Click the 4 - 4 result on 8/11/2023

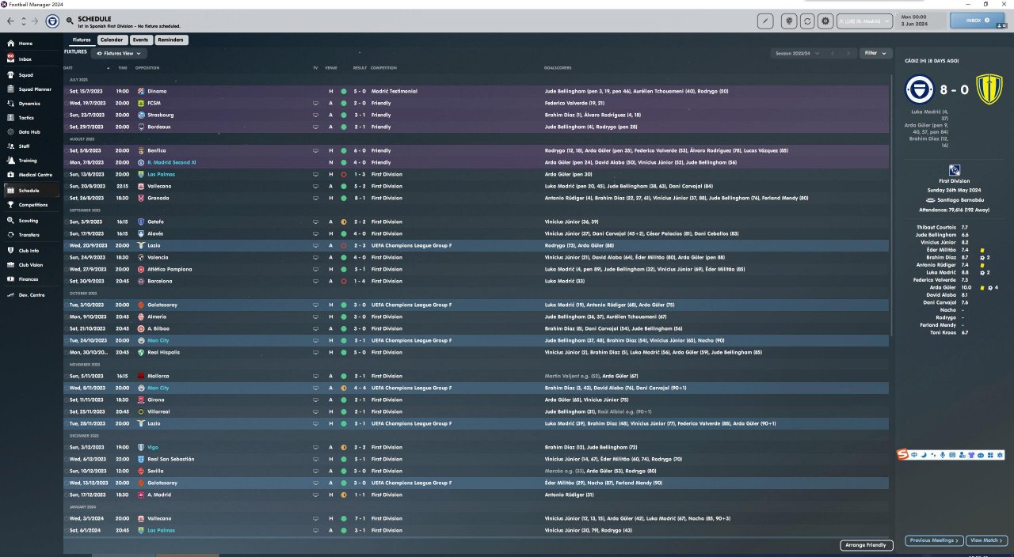point(360,388)
